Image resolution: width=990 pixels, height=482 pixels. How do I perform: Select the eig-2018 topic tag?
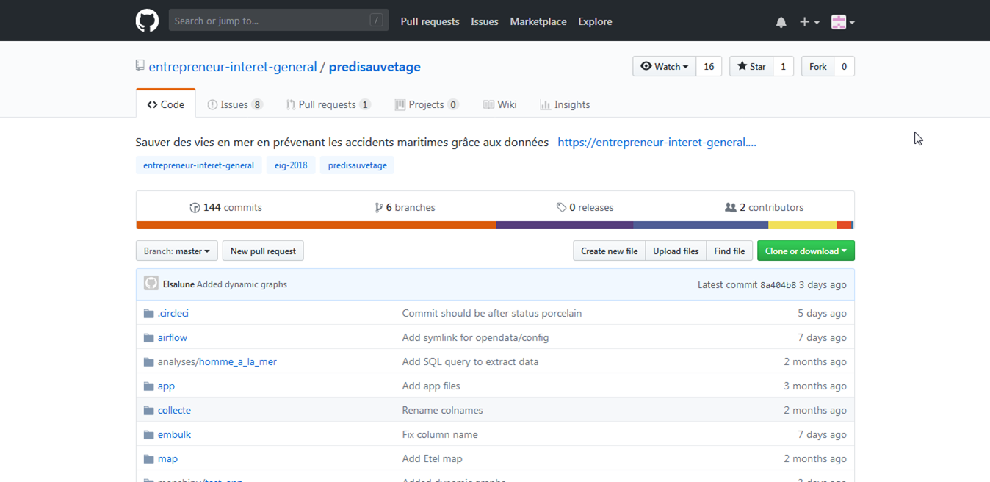[291, 165]
